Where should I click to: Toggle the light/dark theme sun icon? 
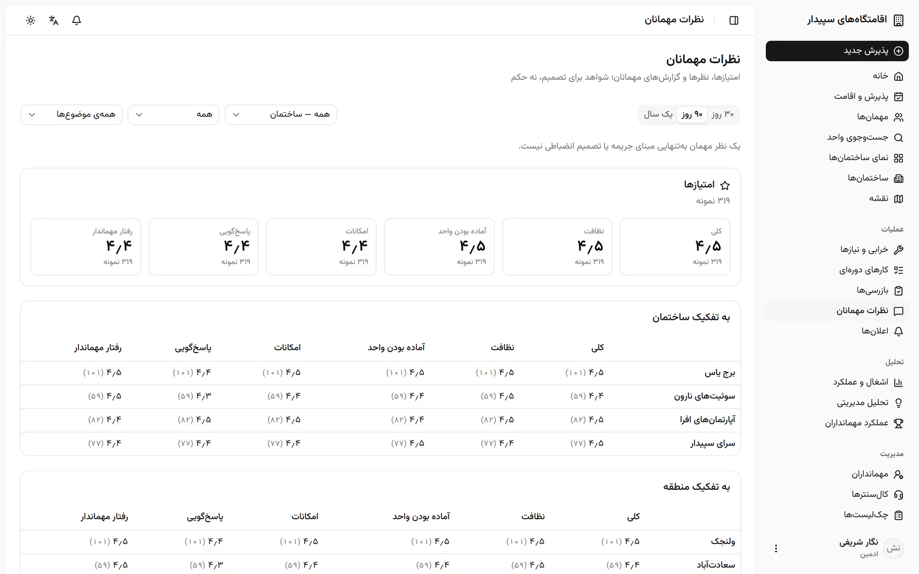tap(31, 20)
